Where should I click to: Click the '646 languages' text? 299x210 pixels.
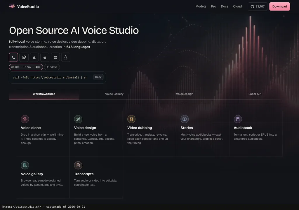tap(78, 47)
